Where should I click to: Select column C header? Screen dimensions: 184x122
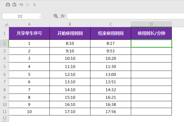(111, 24)
